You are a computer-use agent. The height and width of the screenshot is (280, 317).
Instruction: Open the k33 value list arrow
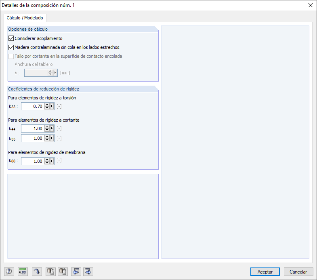52,106
